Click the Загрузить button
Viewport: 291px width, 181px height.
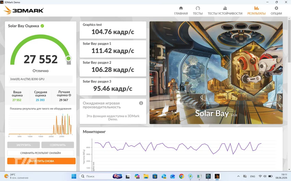point(24,145)
